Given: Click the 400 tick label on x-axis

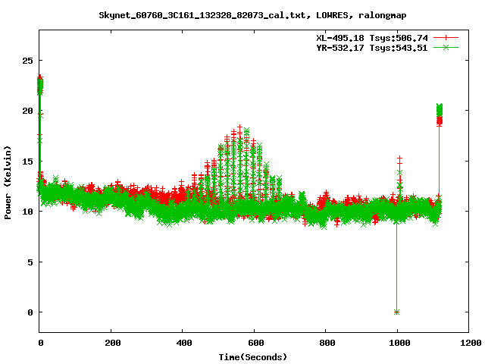Looking at the screenshot, I should tap(183, 343).
